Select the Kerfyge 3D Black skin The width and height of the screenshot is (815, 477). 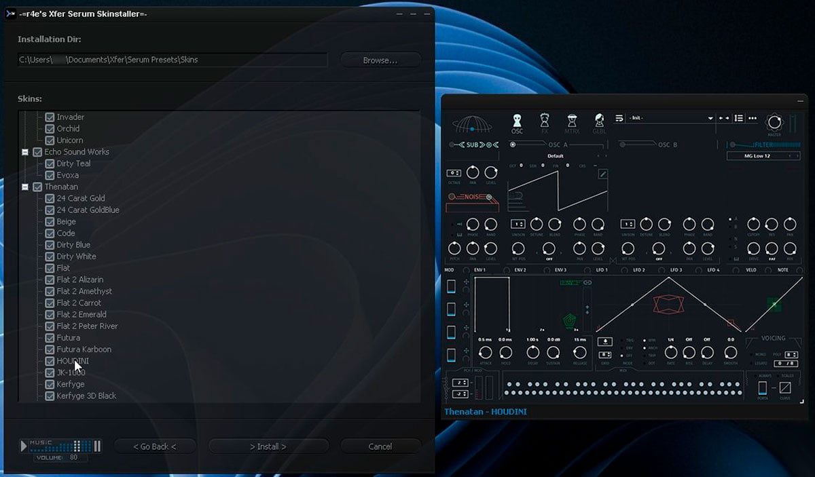tap(86, 396)
